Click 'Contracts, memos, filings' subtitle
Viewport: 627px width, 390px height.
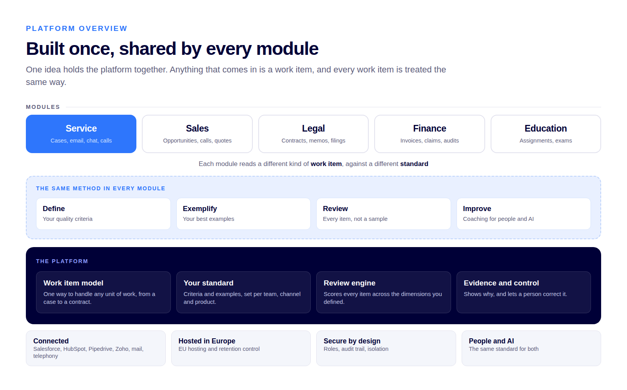tap(313, 141)
